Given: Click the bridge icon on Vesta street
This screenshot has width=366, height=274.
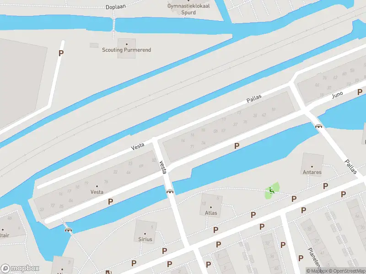Looking at the screenshot, I should (x=170, y=191).
